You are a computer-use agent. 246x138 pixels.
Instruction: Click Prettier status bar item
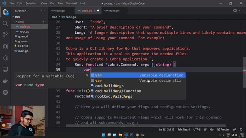click(223, 130)
